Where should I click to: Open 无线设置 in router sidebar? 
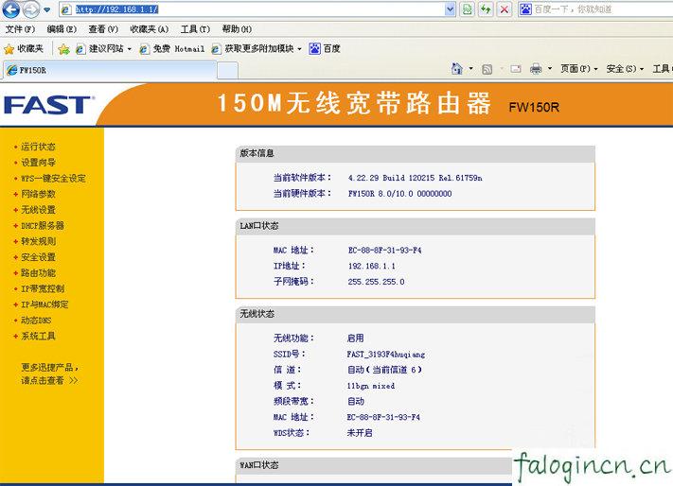pos(38,210)
